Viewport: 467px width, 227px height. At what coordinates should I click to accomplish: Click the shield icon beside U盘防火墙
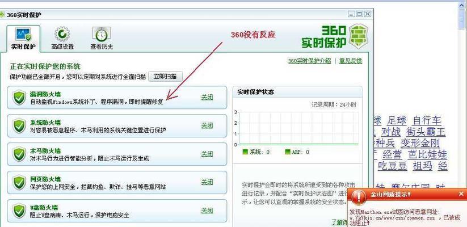(19, 211)
